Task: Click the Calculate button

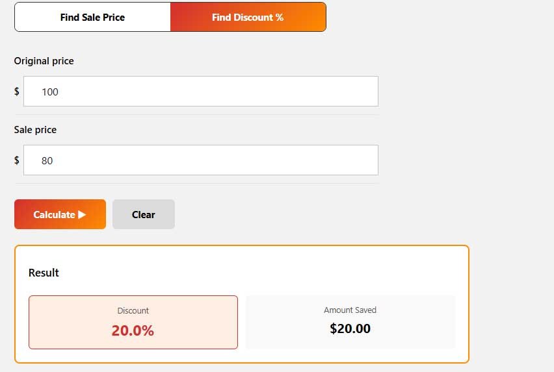Action: (60, 214)
